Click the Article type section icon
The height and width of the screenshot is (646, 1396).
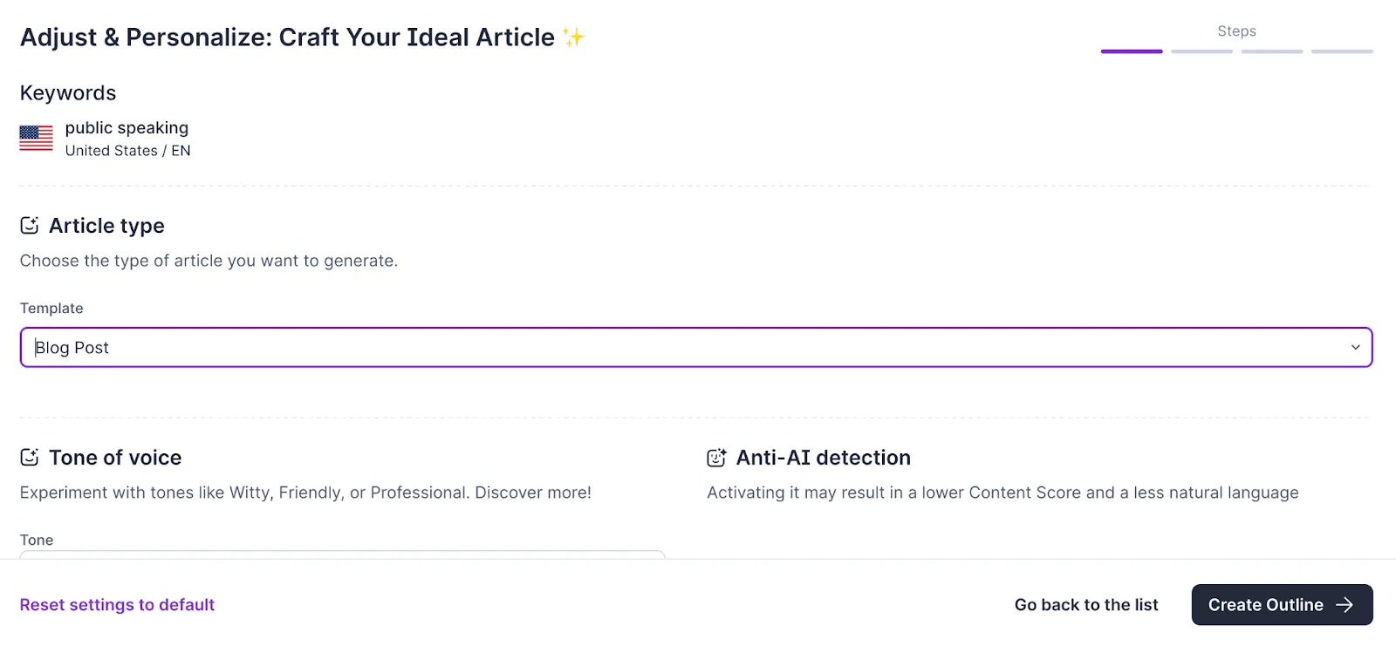pos(30,226)
